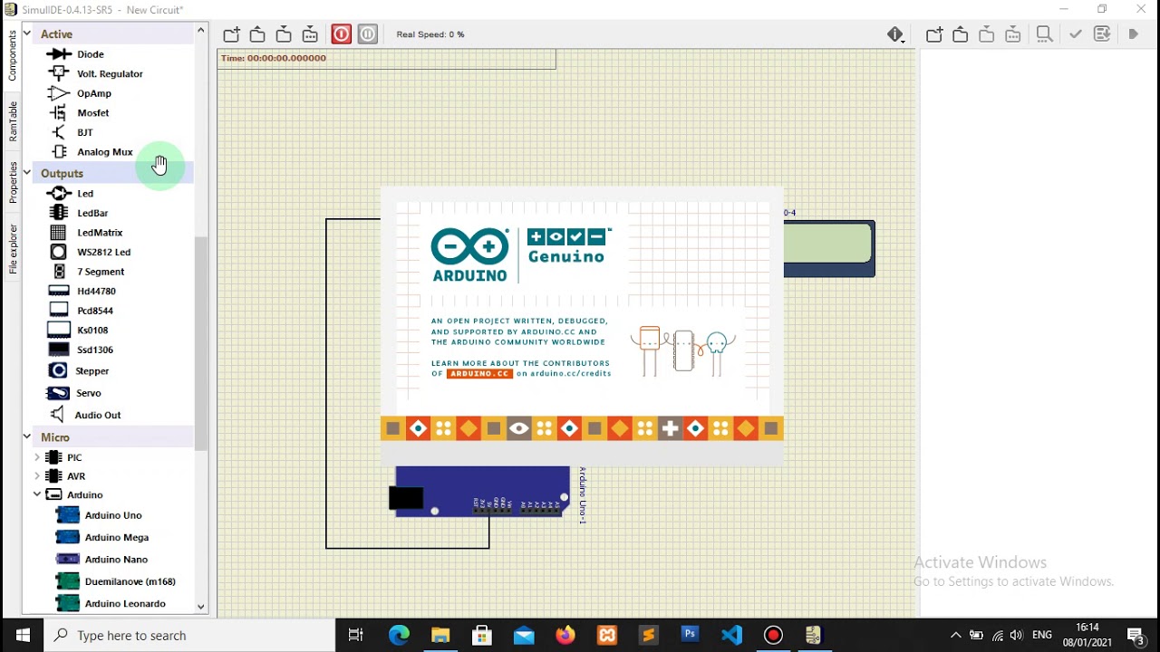Click the editor find/search icon
1160x652 pixels.
point(1044,34)
